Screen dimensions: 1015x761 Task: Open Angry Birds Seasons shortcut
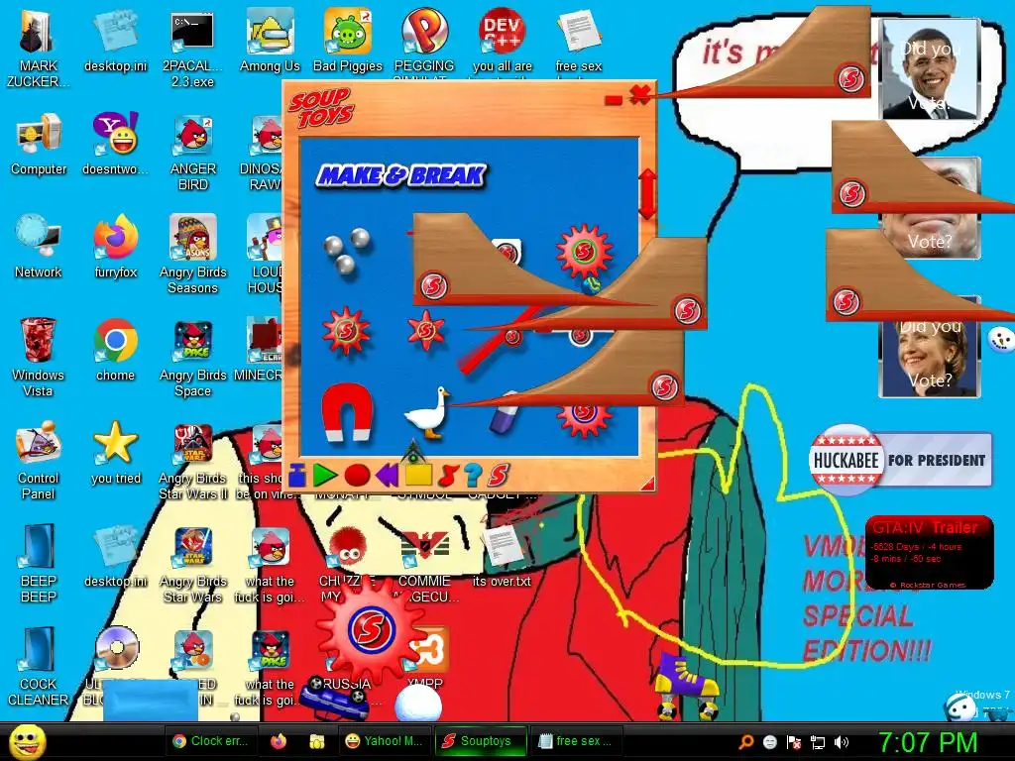tap(192, 255)
